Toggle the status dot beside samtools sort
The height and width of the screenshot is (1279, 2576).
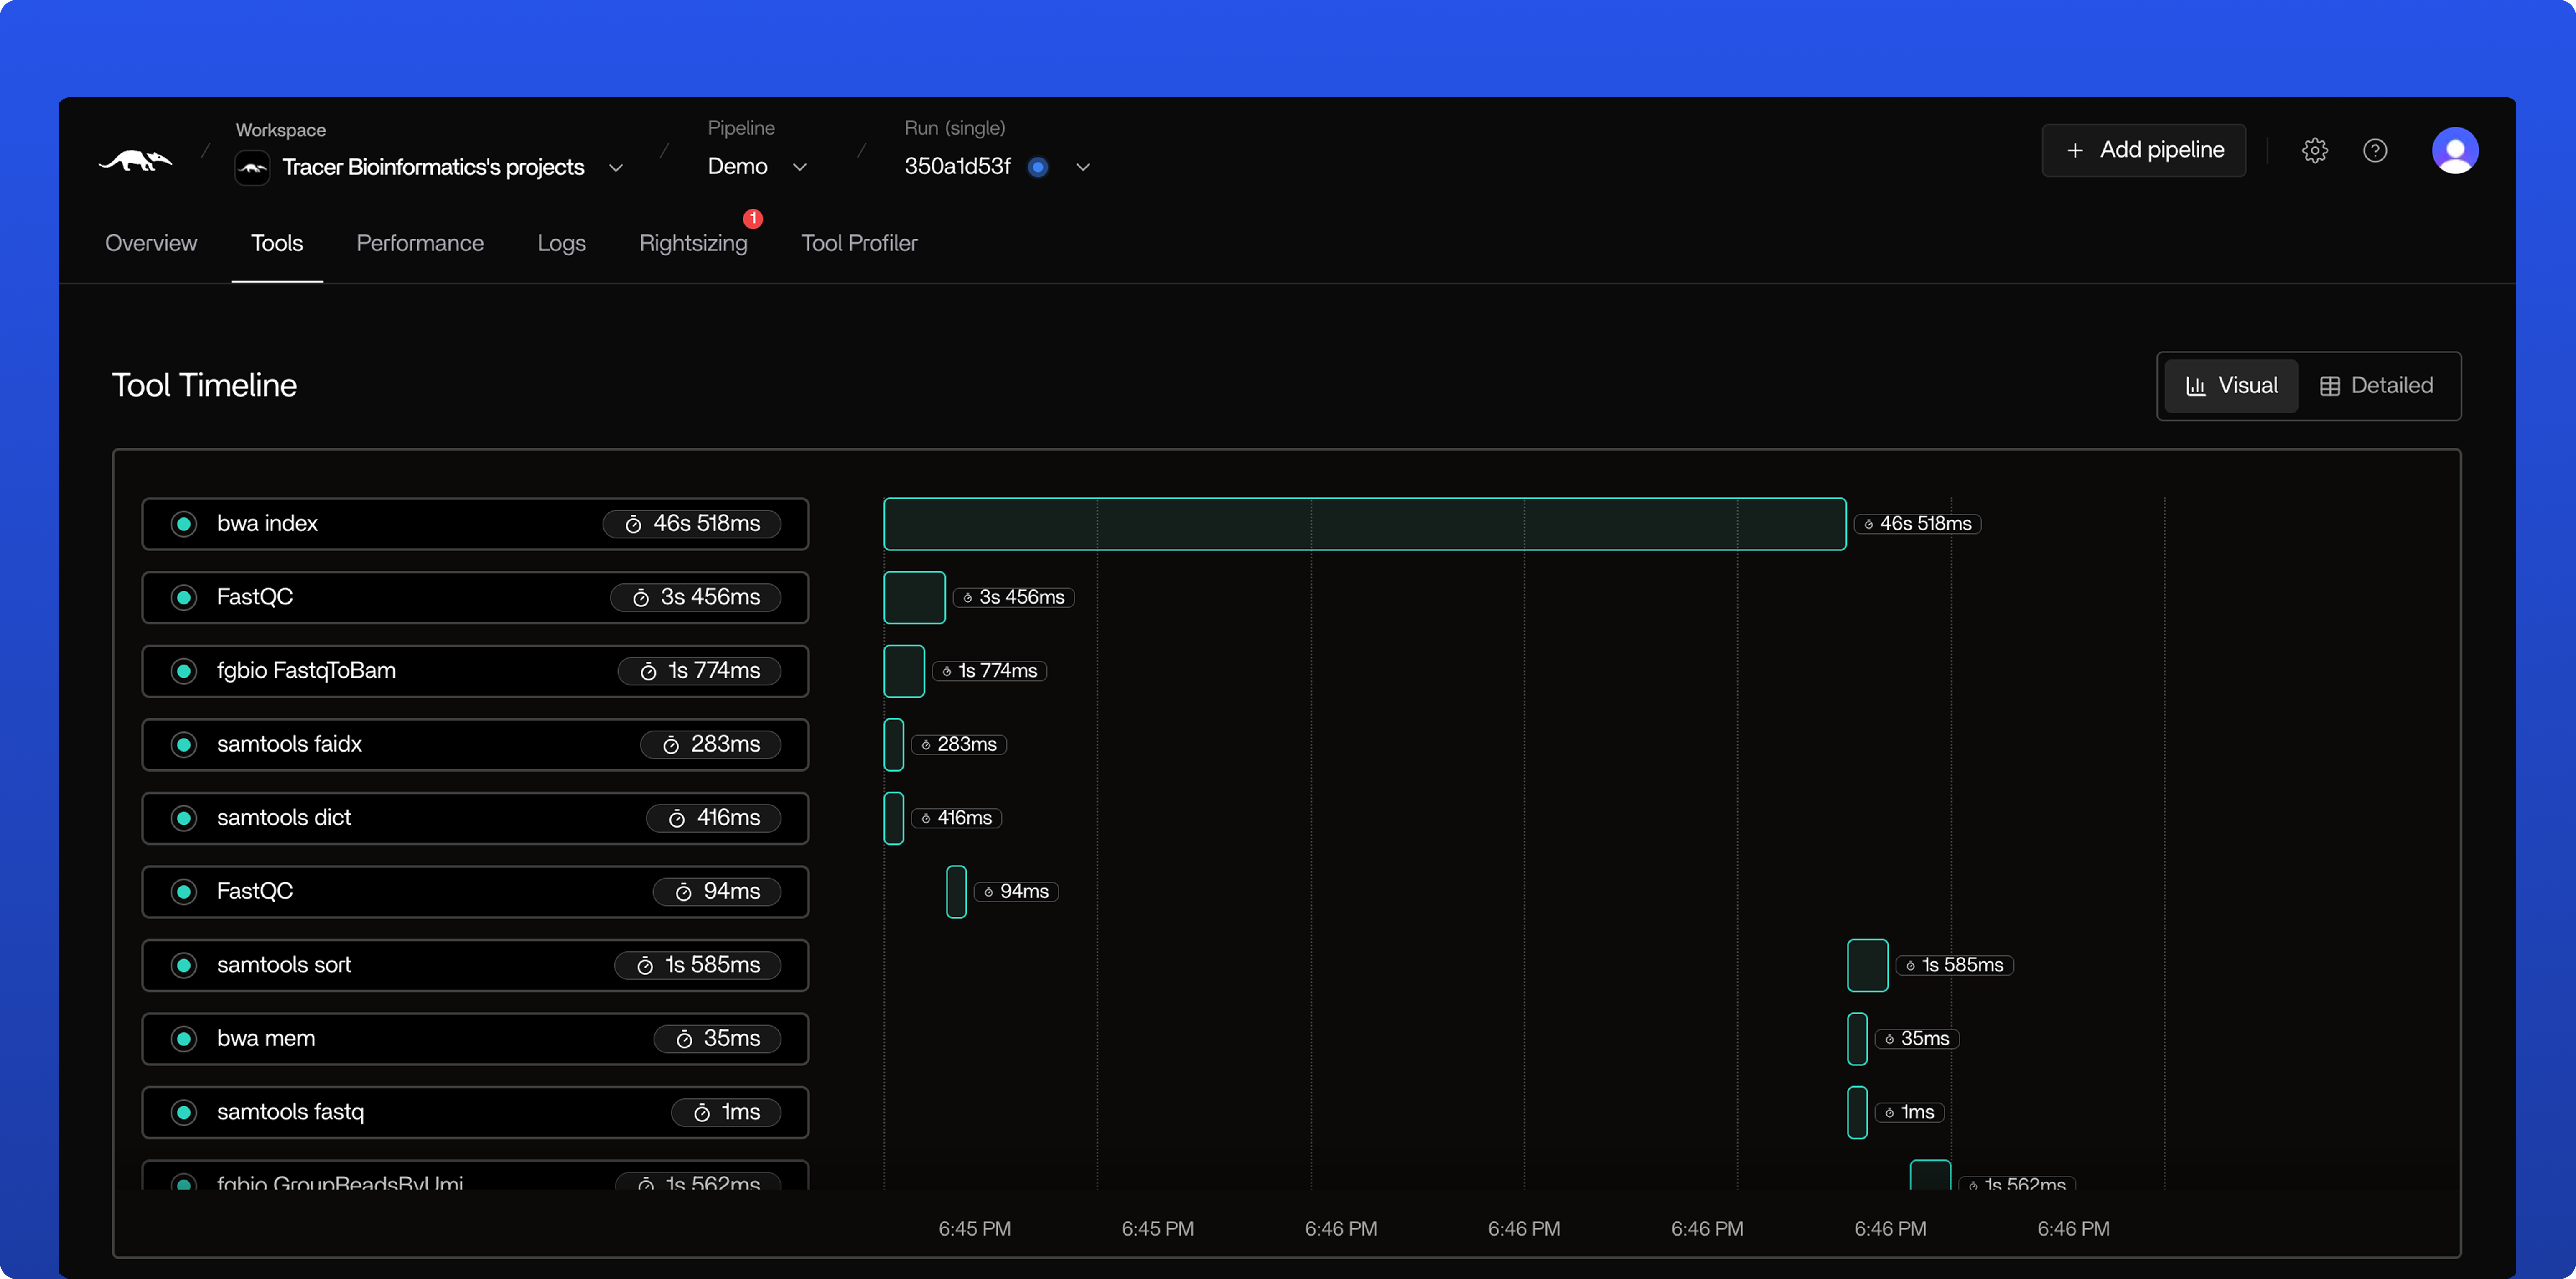(x=184, y=965)
